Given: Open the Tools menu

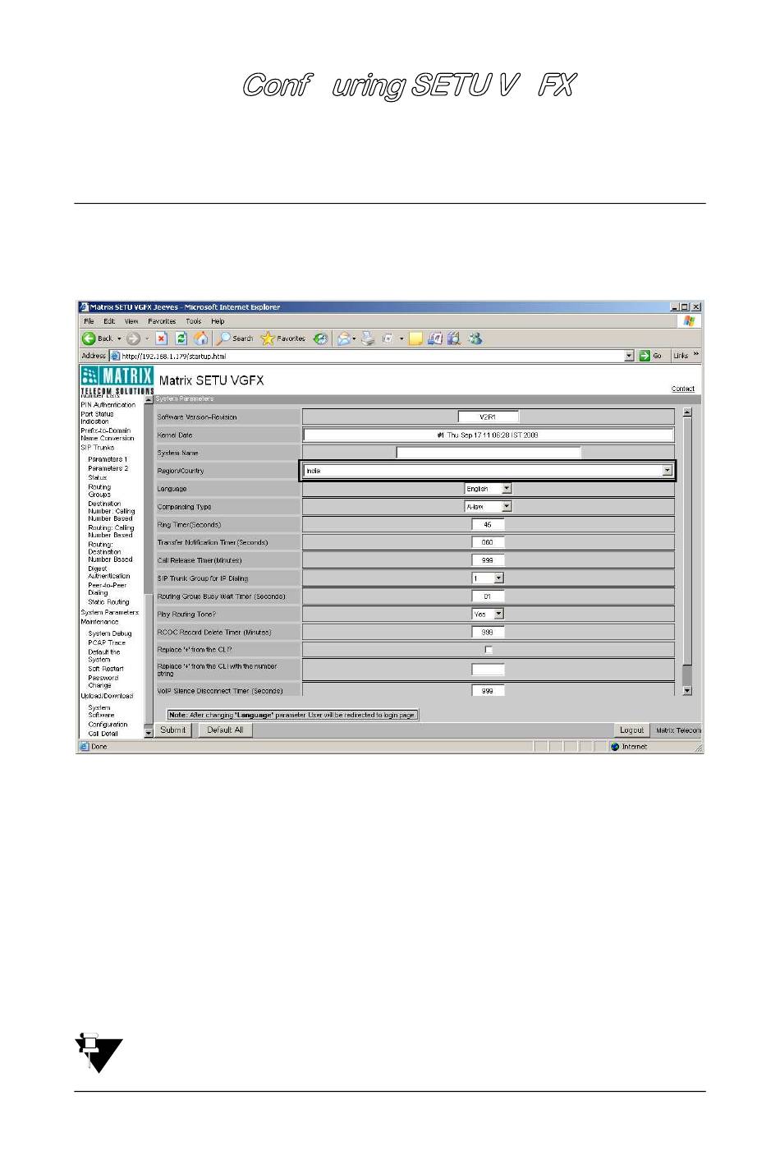Looking at the screenshot, I should click(x=194, y=321).
